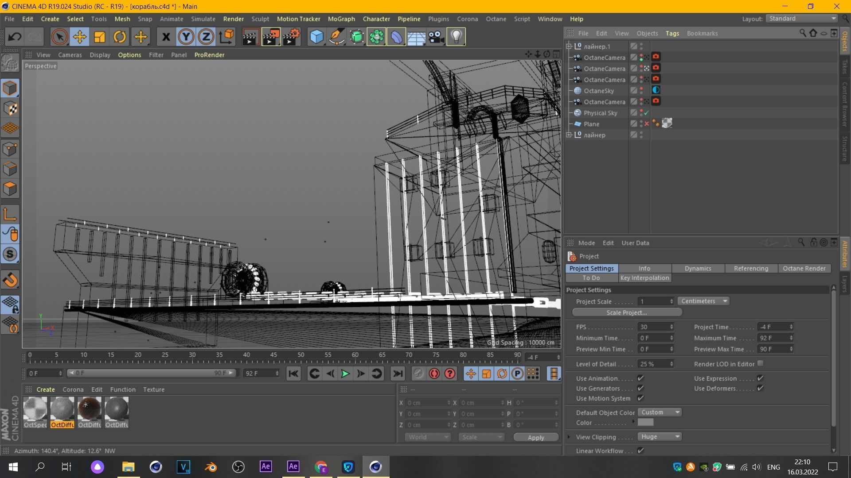851x478 pixels.
Task: Open Edit Render Settings icon
Action: coord(291,37)
